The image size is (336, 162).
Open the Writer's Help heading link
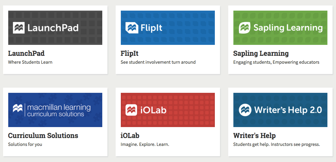tap(254, 136)
